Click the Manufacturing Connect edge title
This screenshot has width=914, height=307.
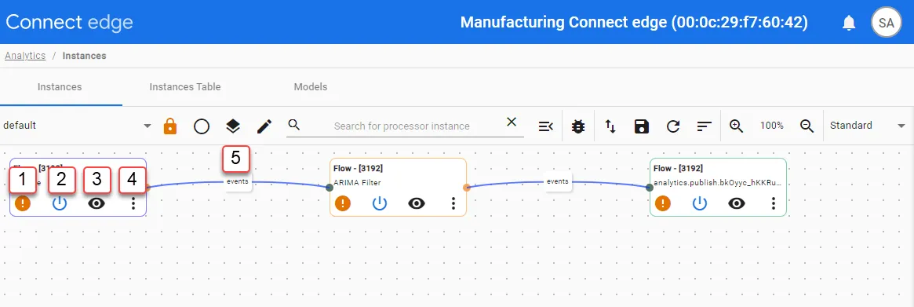(634, 23)
